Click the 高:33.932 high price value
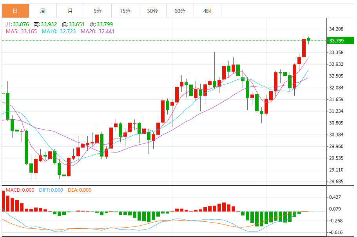The height and width of the screenshot is (237, 357). point(45,24)
